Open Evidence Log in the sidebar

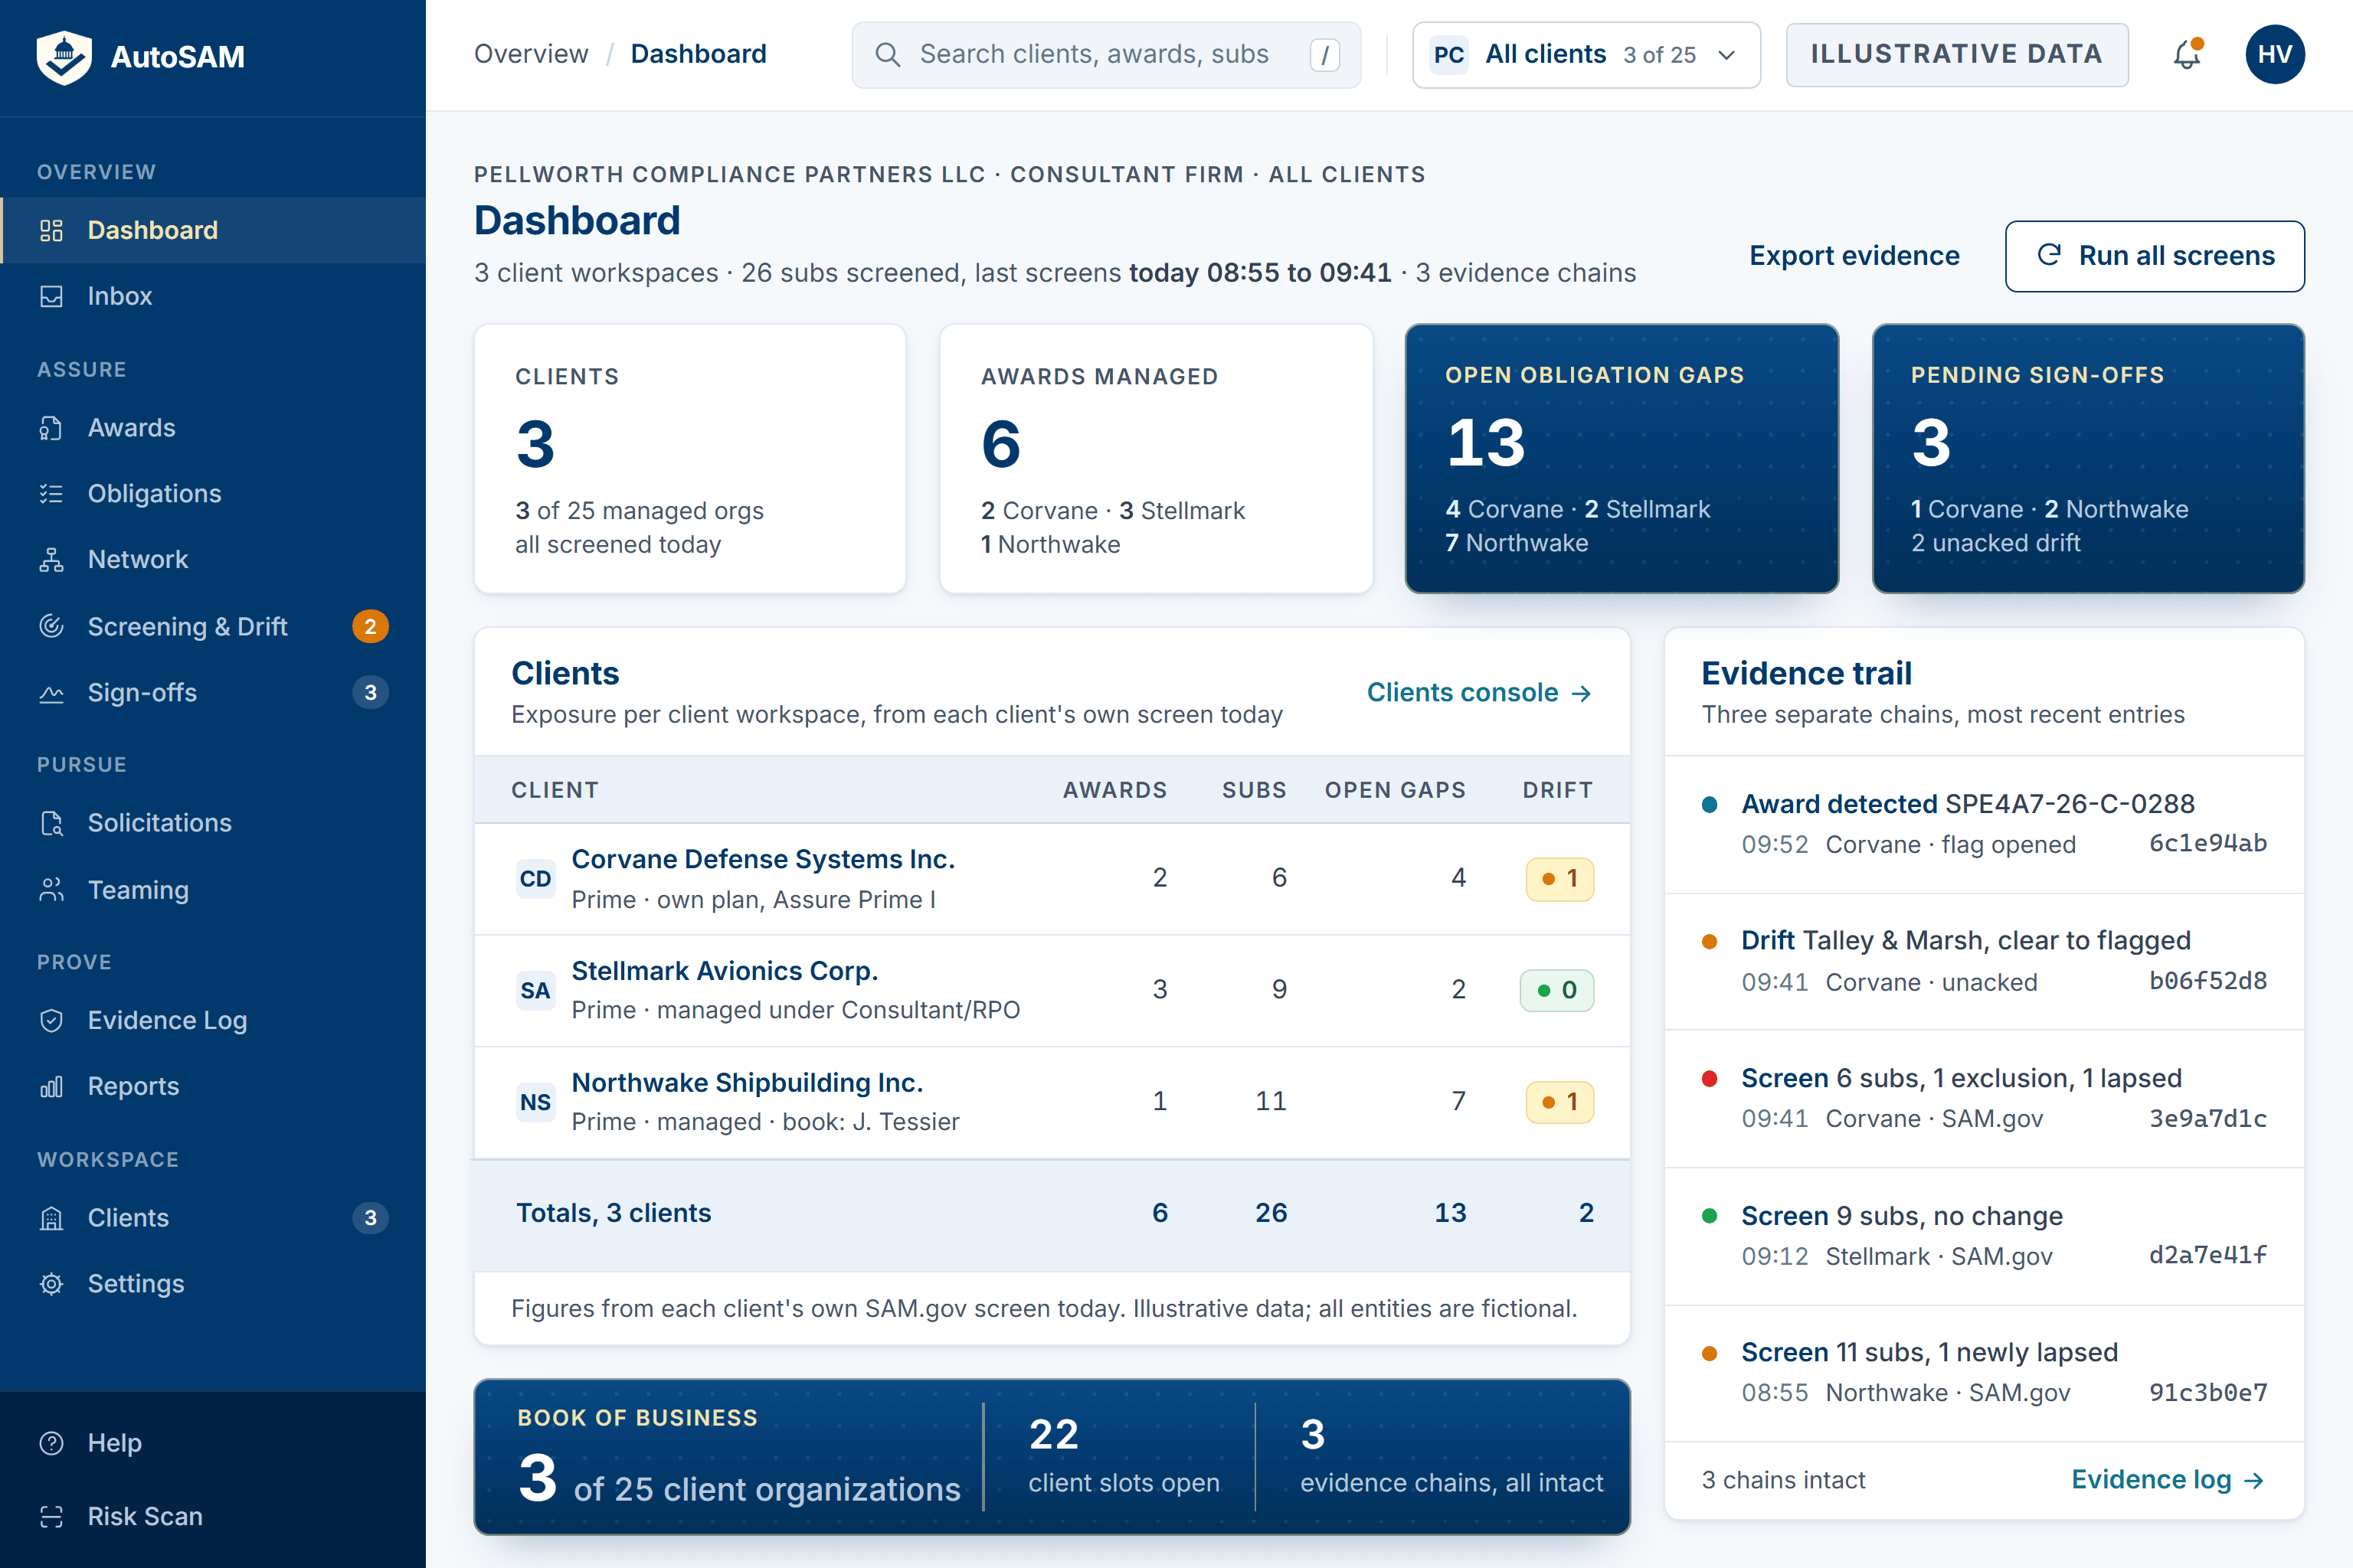[213, 1020]
